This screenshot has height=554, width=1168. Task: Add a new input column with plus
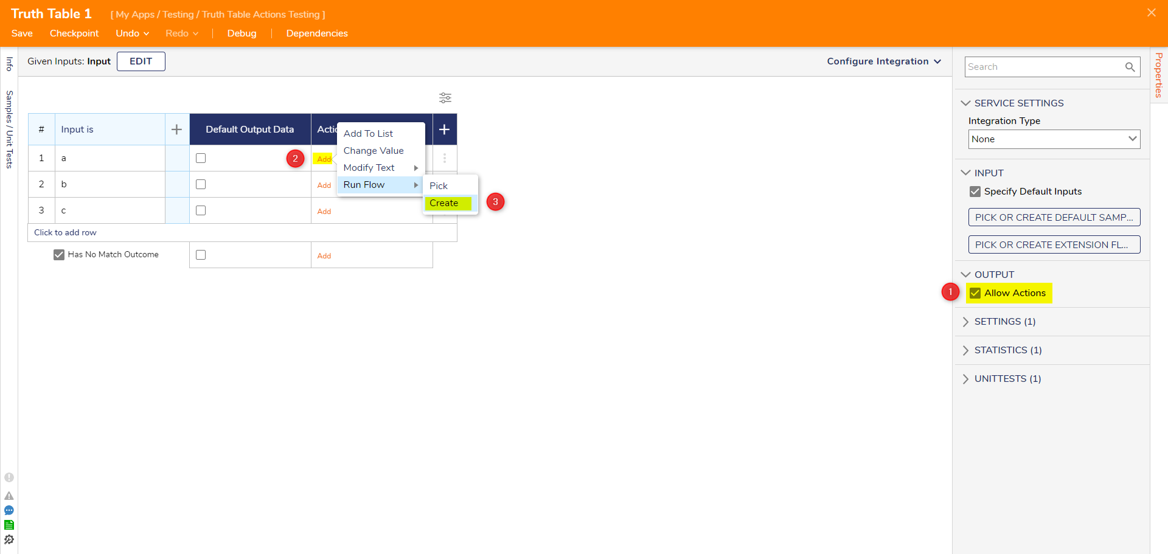coord(176,130)
